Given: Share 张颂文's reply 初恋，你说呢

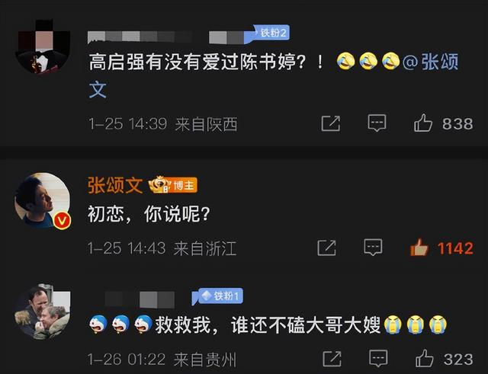Looking at the screenshot, I should (x=326, y=248).
